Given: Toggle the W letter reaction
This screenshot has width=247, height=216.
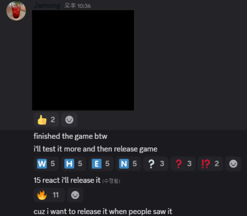Looking at the screenshot, I should (x=46, y=164).
